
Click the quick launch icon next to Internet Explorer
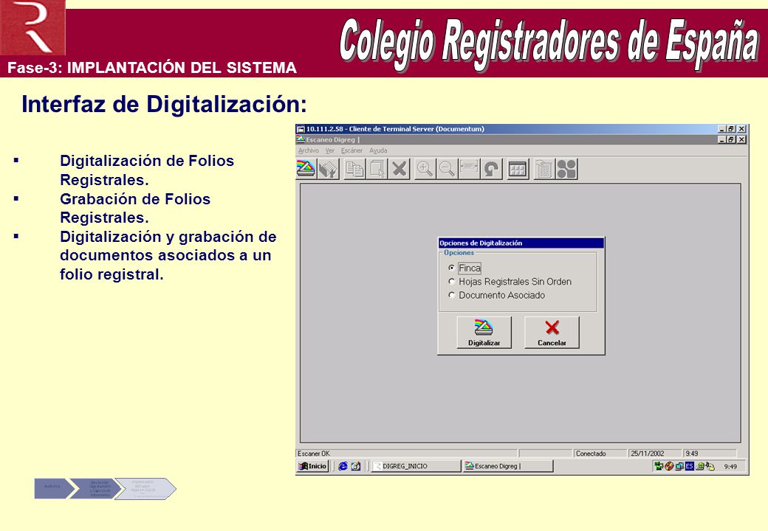356,466
